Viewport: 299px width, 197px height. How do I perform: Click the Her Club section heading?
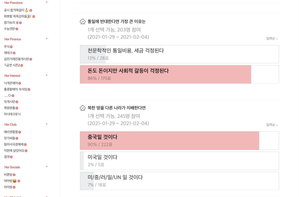(10, 125)
